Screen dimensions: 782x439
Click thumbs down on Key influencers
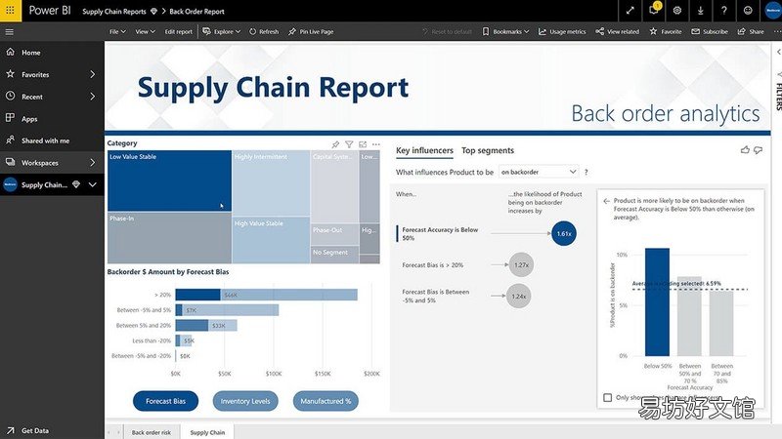pos(759,150)
